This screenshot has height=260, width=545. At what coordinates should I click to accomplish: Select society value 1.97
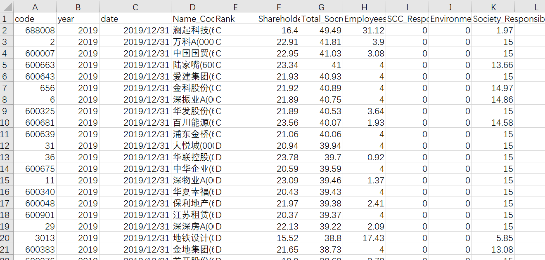point(493,30)
